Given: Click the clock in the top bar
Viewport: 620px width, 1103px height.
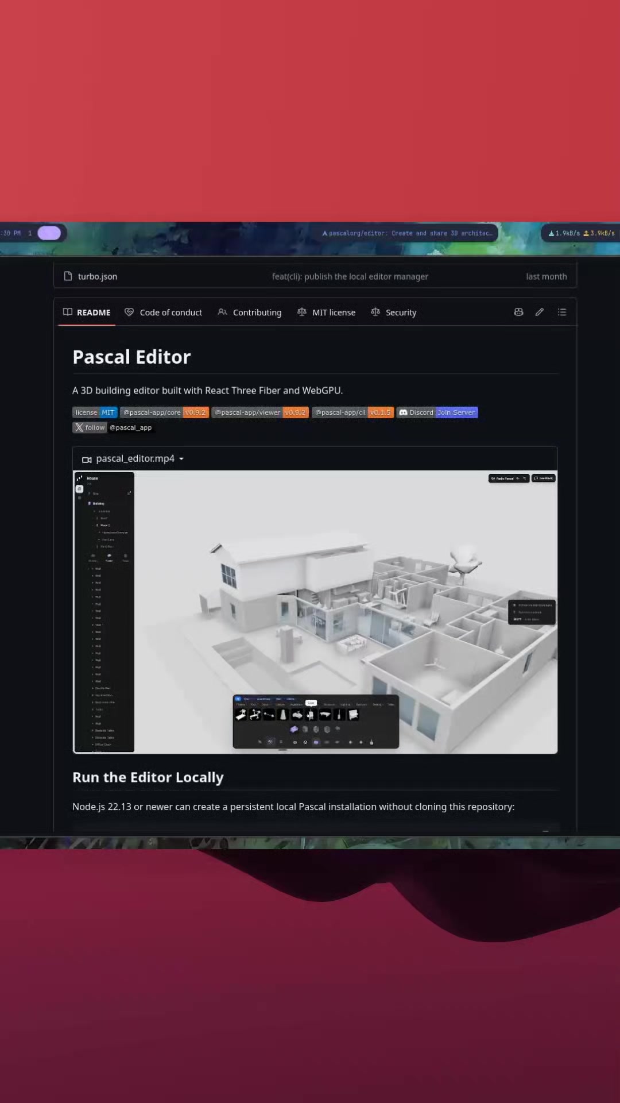Looking at the screenshot, I should pyautogui.click(x=10, y=233).
